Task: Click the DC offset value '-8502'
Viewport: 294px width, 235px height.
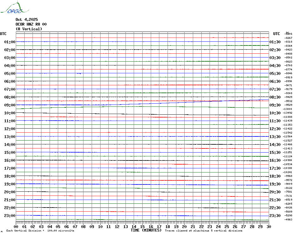Action: point(288,57)
